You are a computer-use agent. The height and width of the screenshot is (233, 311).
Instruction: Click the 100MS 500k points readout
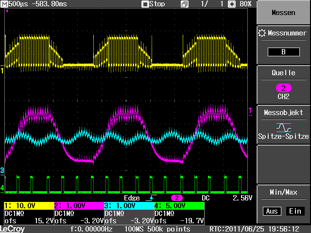click(x=157, y=229)
